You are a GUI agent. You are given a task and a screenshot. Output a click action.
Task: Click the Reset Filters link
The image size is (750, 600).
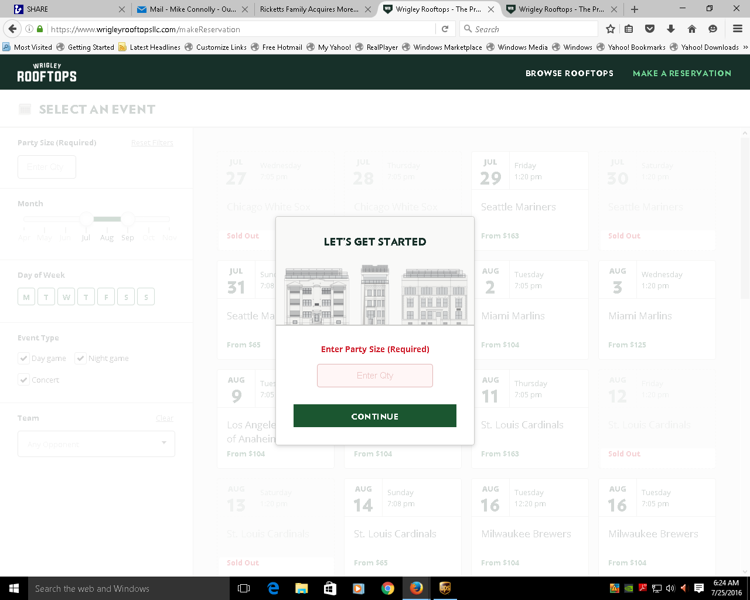tap(152, 143)
